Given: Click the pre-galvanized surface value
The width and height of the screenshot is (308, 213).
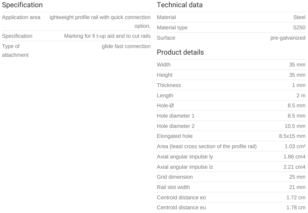Looking at the screenshot, I should click(288, 38).
